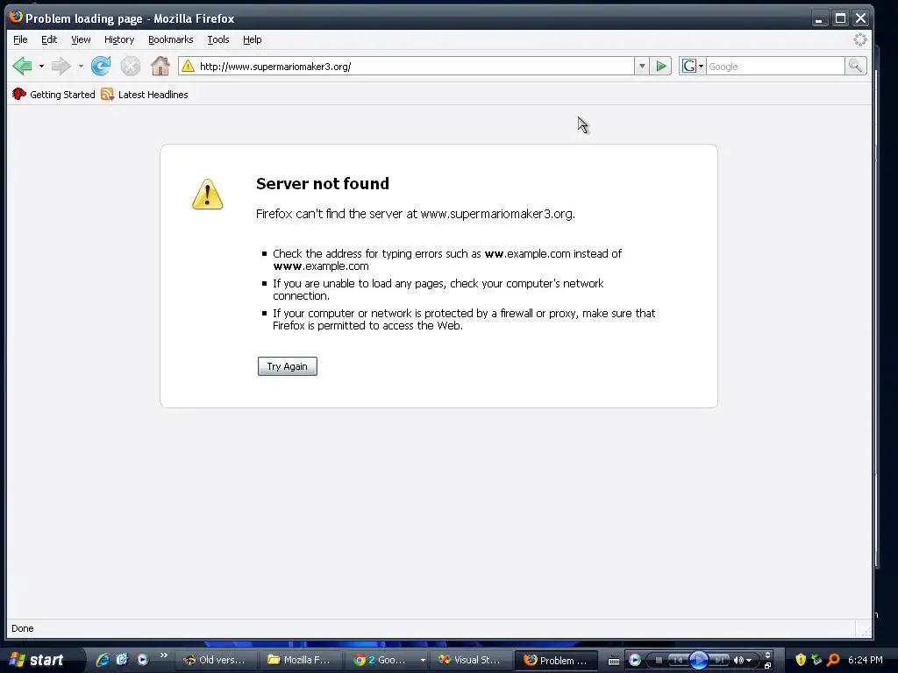Mute the Media Player toolbar volume
The width and height of the screenshot is (898, 673).
(x=738, y=661)
